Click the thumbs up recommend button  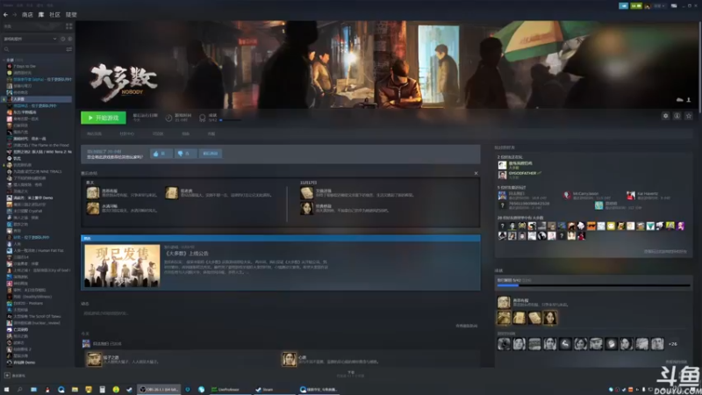coord(161,154)
